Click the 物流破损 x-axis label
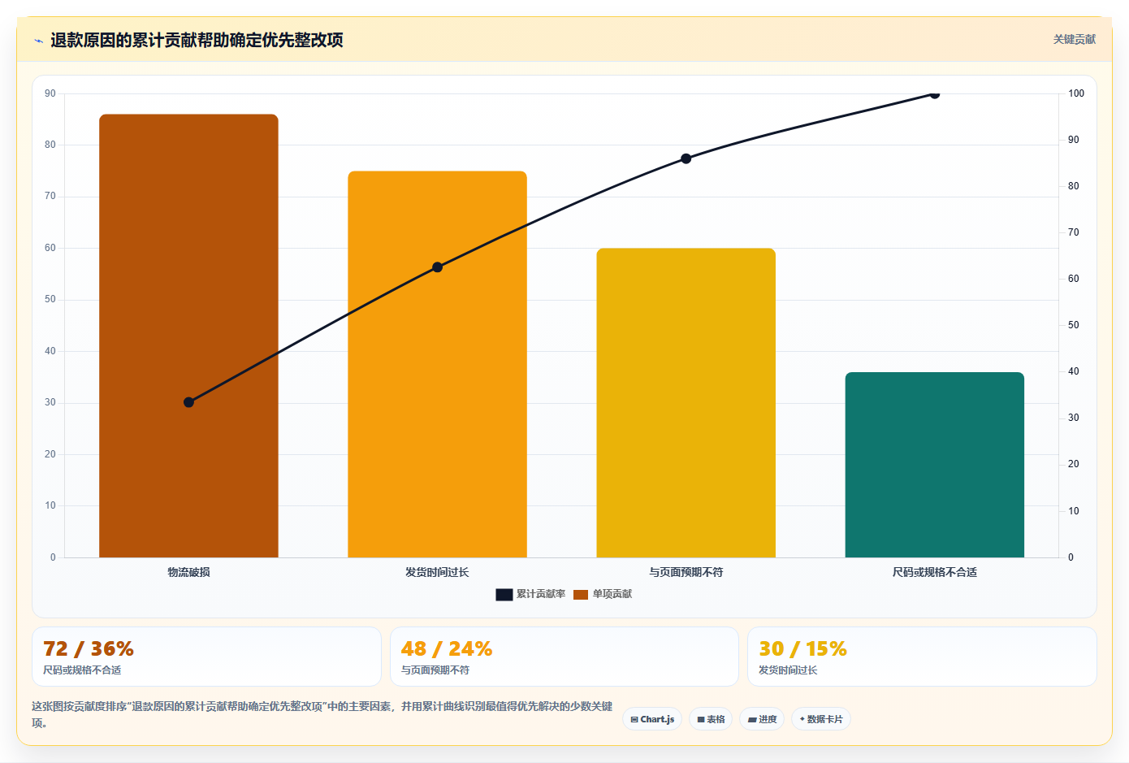This screenshot has width=1129, height=763. (188, 572)
